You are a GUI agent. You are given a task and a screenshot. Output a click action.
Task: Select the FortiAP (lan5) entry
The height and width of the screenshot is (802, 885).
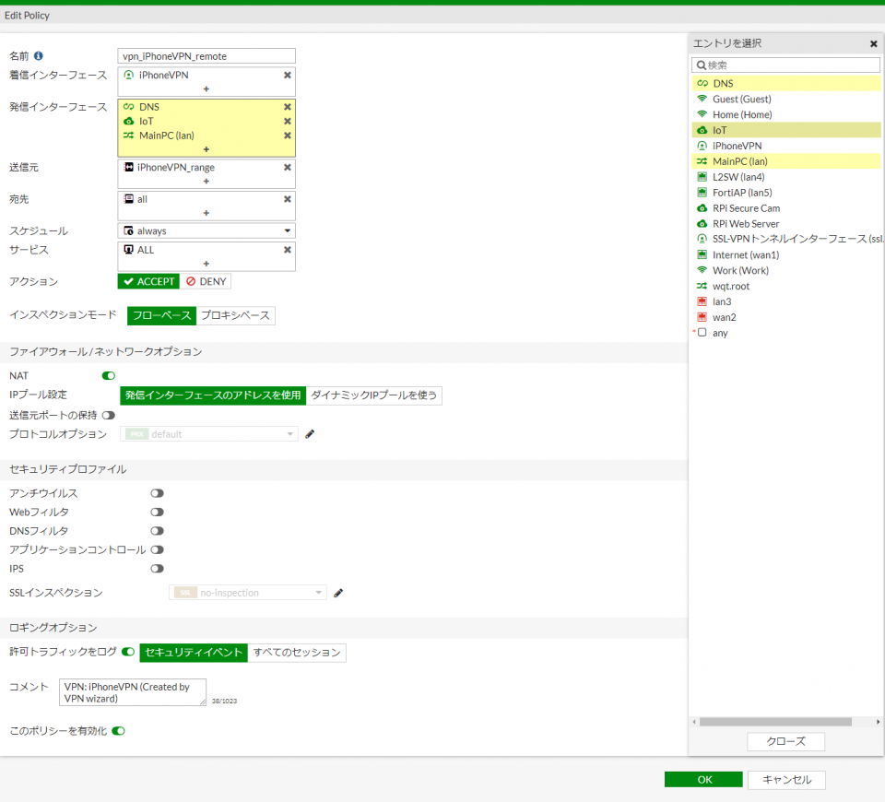point(785,193)
